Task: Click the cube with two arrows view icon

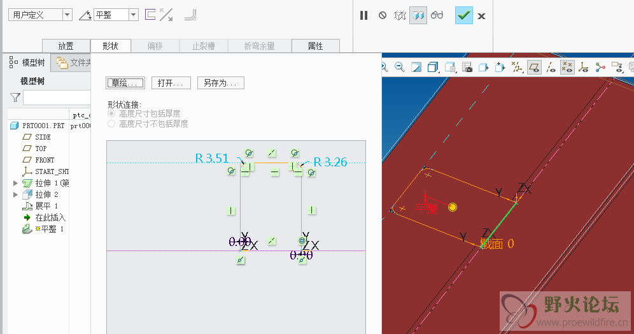Action: click(x=500, y=67)
